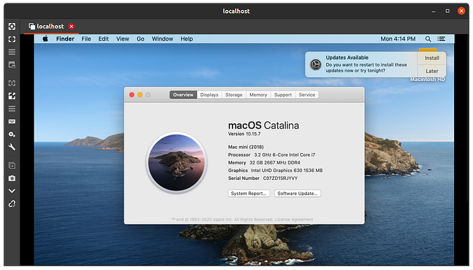The height and width of the screenshot is (270, 473).
Task: Take a screenshot with camera icon
Action: tap(11, 178)
